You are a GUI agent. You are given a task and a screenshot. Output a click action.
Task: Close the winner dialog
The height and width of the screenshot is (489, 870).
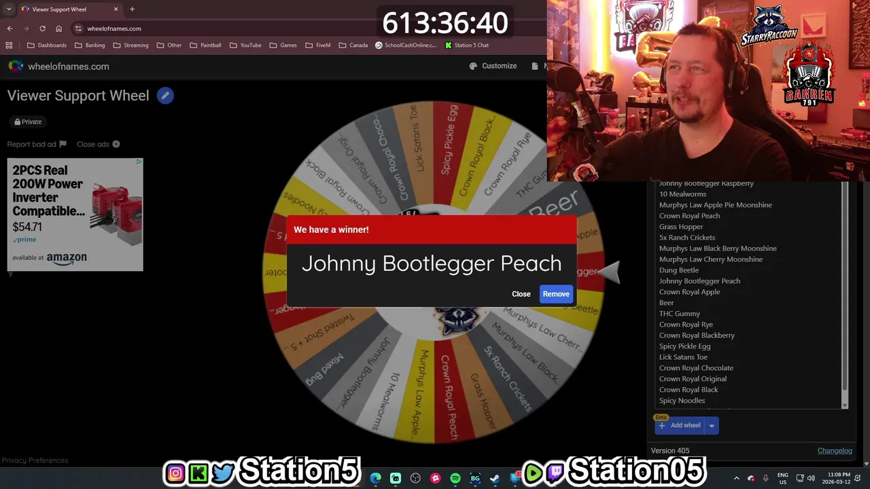[x=521, y=294]
